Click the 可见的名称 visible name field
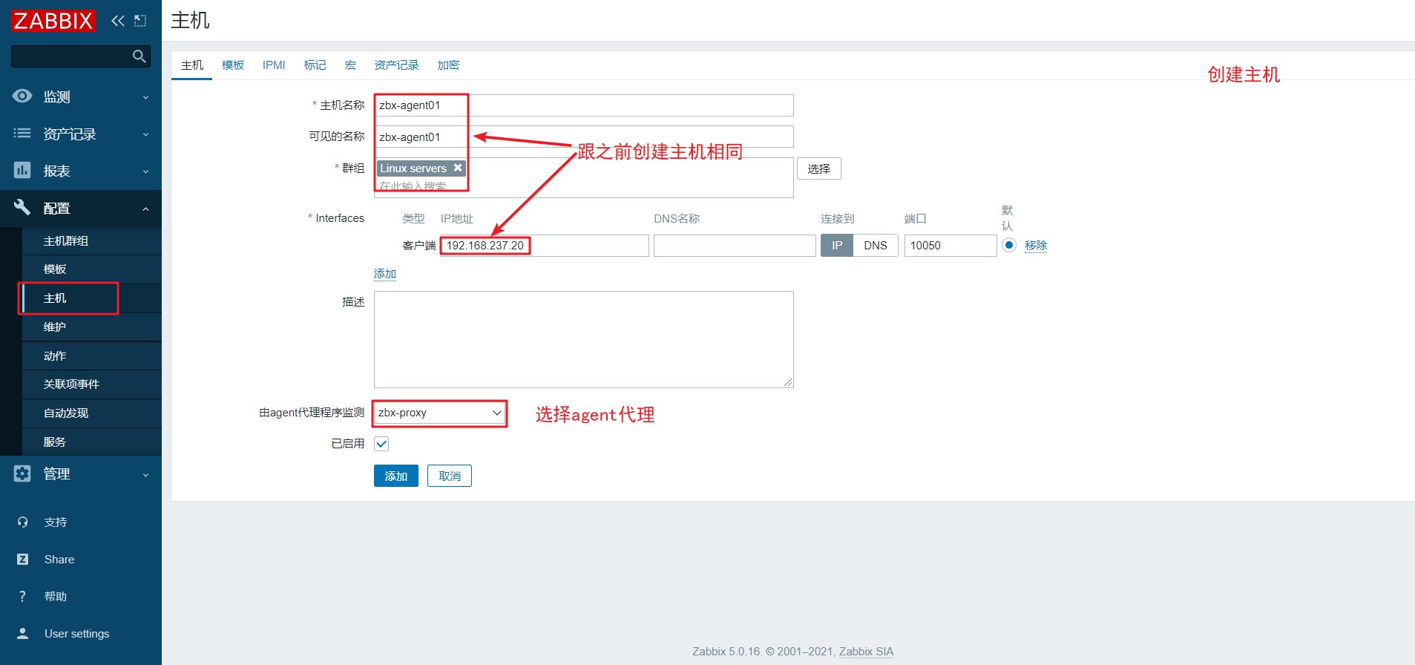This screenshot has height=665, width=1415. pos(584,137)
